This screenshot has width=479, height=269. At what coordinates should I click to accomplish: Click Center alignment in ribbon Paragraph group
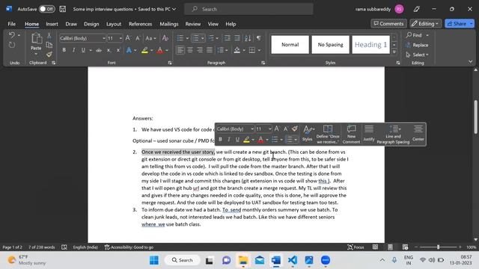190,50
